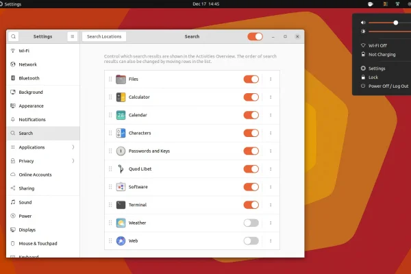
Task: Click the Passwords and Keys icon
Action: coord(121,151)
